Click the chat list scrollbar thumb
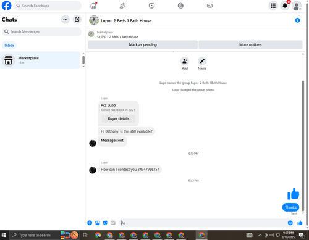This screenshot has height=240, width=309. pos(83,60)
